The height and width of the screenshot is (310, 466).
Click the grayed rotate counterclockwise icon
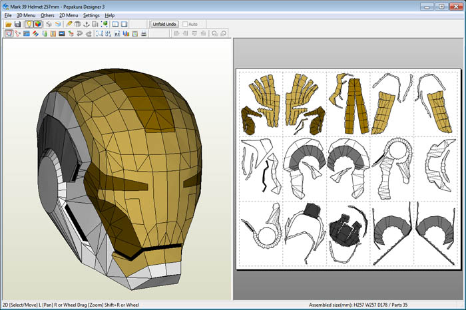point(214,33)
